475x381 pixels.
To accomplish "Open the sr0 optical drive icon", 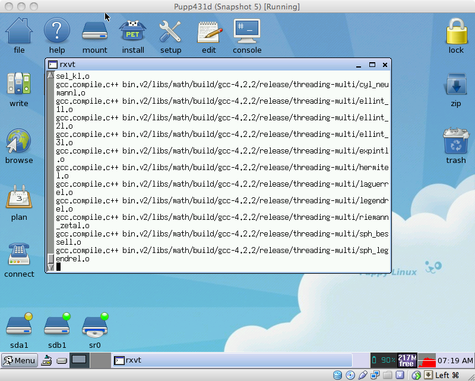I will click(x=95, y=326).
